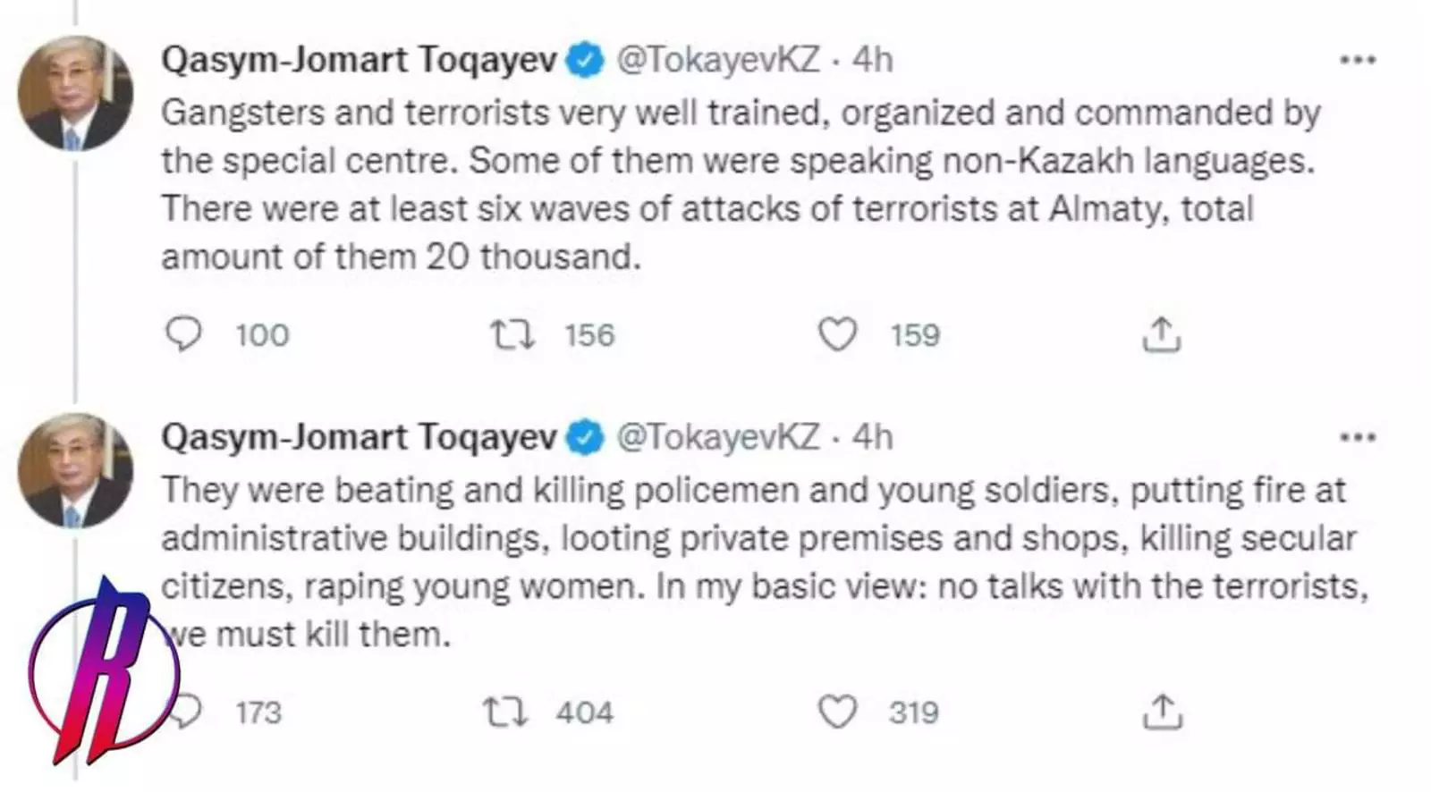
Task: Open more options menu on second tweet
Action: 1357,438
